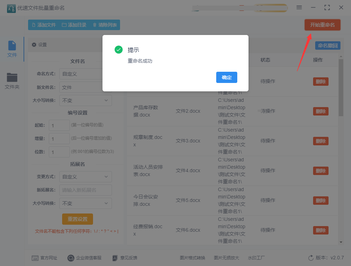Click the 增量 number field
Screen dimensions: 351x266
pos(59,139)
